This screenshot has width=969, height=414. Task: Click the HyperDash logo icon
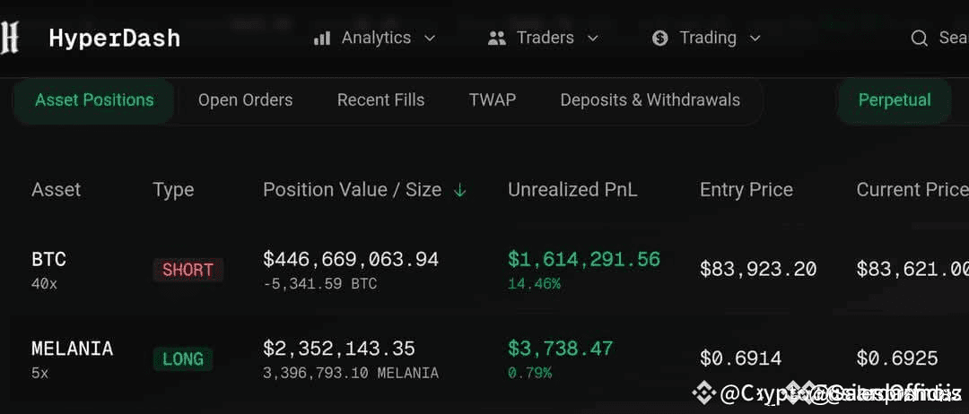[x=10, y=38]
